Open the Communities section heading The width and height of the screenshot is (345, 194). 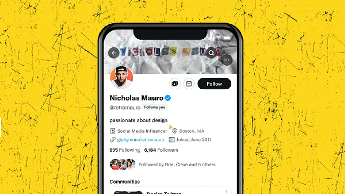pos(125,182)
